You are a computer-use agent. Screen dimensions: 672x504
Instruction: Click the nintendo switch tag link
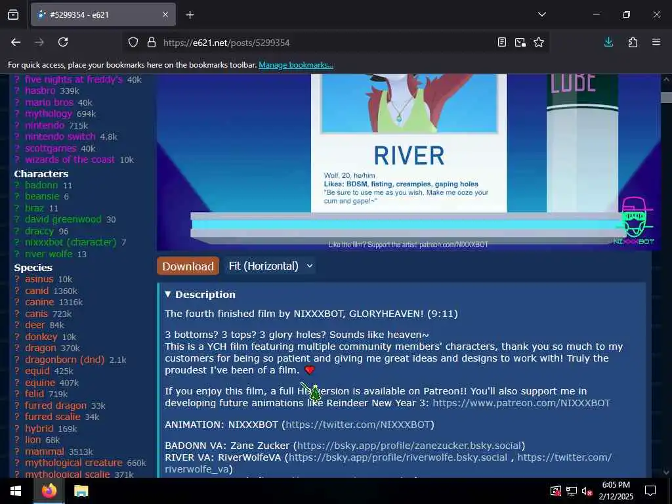click(60, 136)
